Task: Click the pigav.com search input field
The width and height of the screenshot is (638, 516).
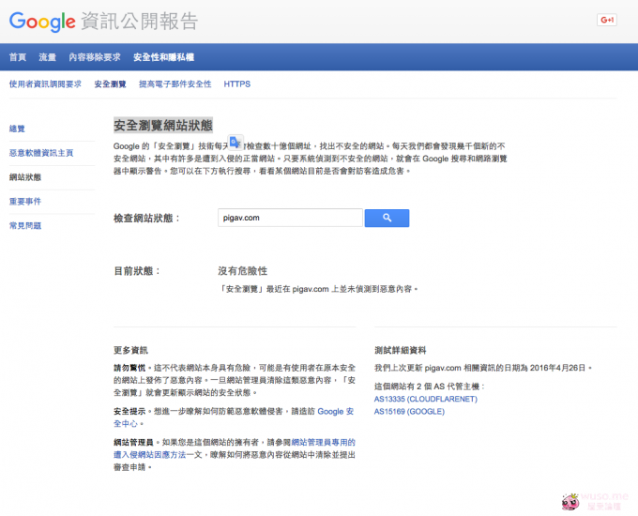Action: tap(290, 218)
